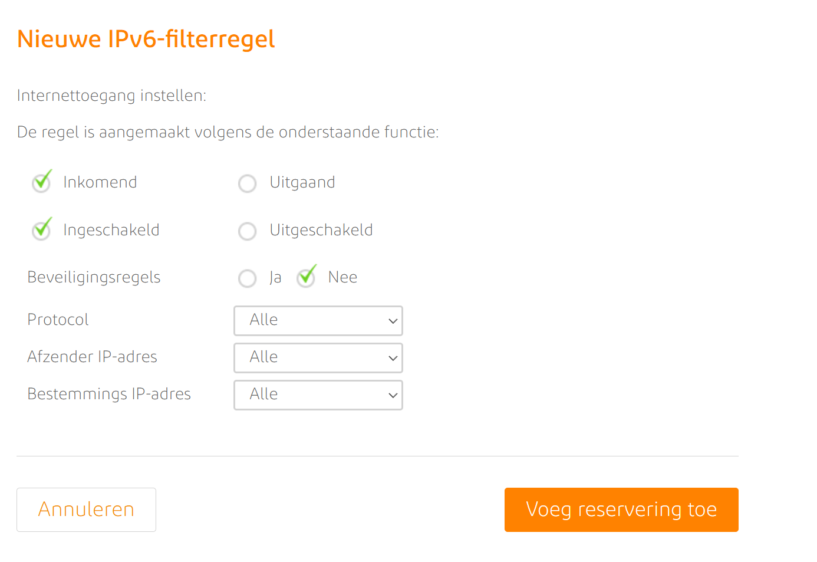Set Beveiligingsregels to Nee
Viewport: 817px width, 562px height.
coord(307,278)
